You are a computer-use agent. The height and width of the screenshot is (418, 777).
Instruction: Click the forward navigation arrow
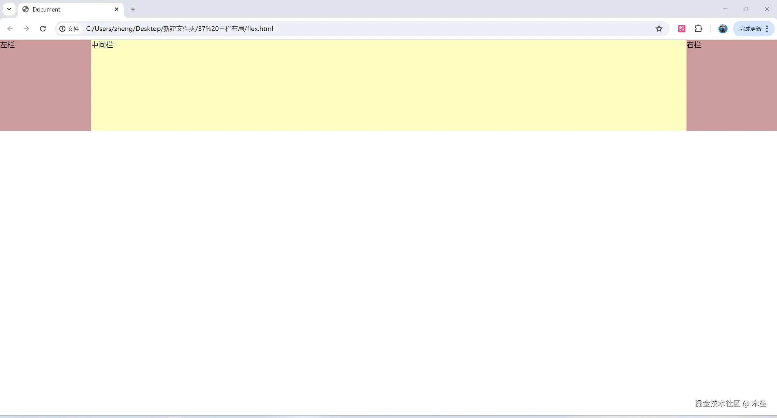click(x=26, y=28)
